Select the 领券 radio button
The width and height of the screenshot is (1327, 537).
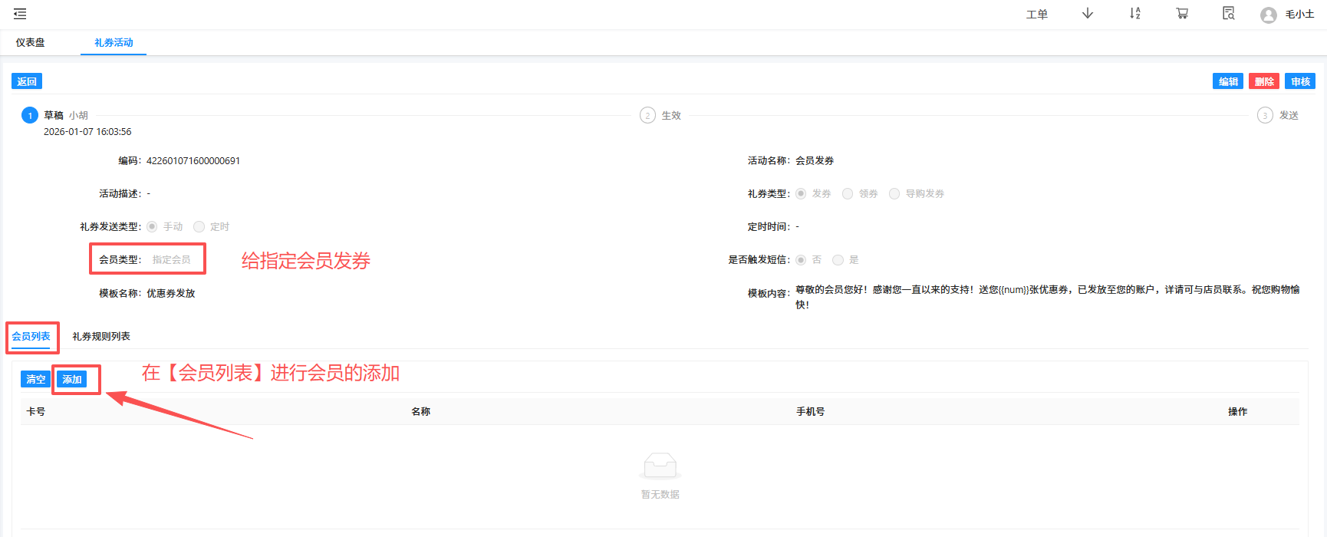pos(848,194)
